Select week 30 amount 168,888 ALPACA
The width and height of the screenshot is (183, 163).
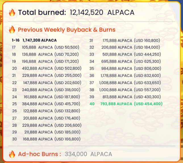point(38,139)
